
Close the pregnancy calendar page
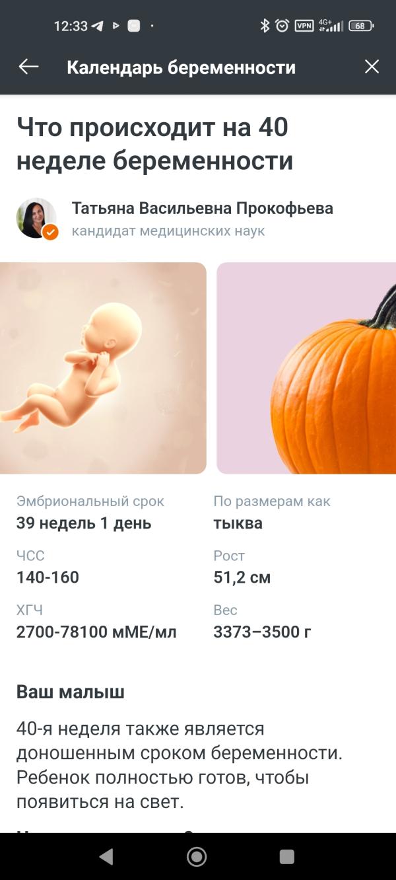pos(372,67)
